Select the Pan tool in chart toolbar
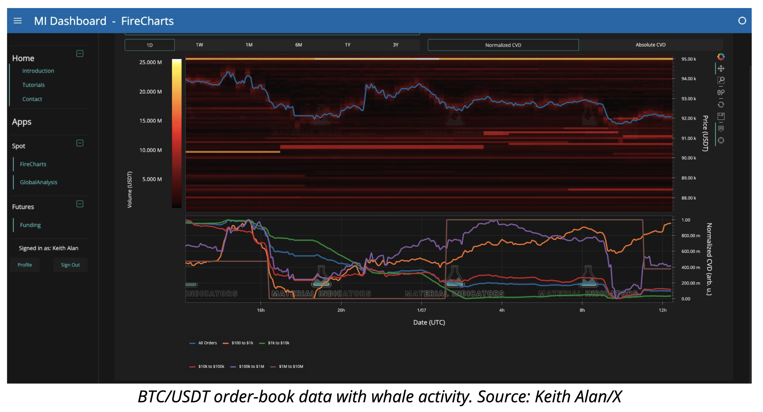 tap(721, 68)
